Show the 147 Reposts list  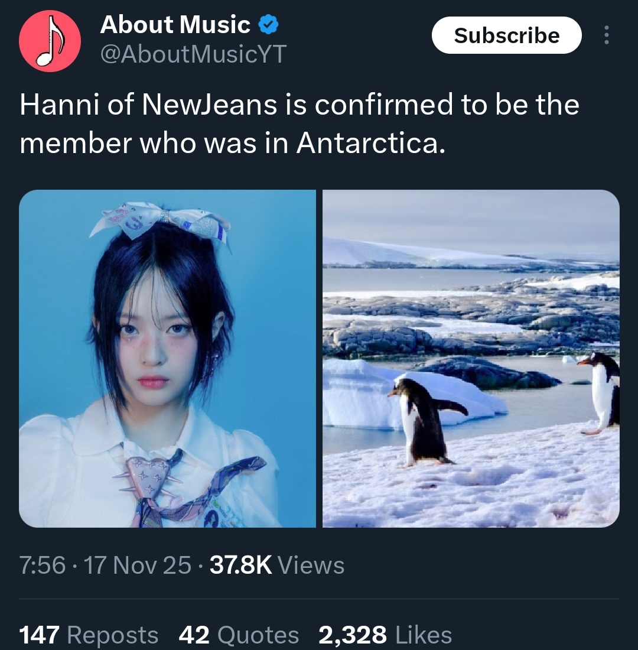coord(89,635)
